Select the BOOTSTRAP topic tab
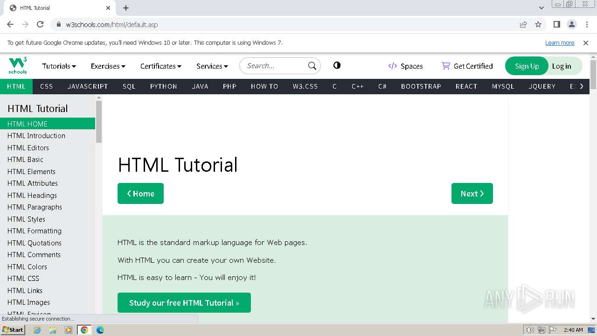Screen dimensions: 597x336 pyautogui.click(x=421, y=86)
